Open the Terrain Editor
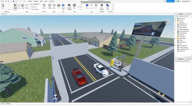The height and width of the screenshot is (108, 192). 44,6
